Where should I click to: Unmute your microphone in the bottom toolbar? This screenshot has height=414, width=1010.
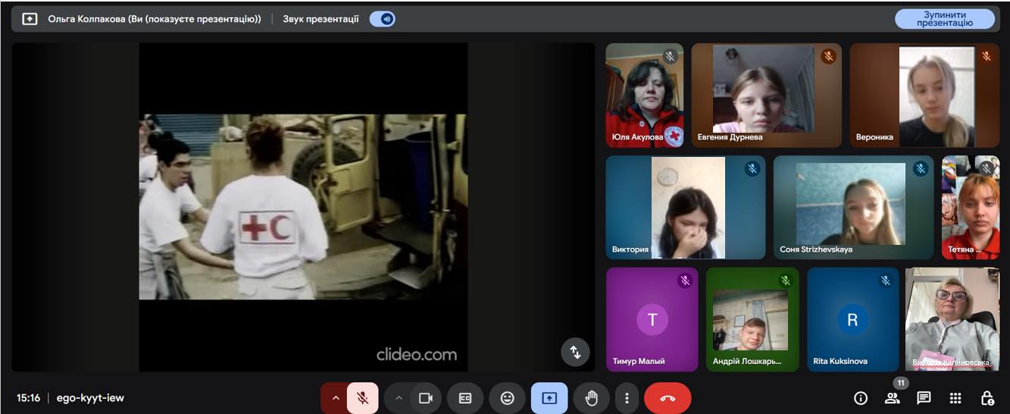pos(363,398)
